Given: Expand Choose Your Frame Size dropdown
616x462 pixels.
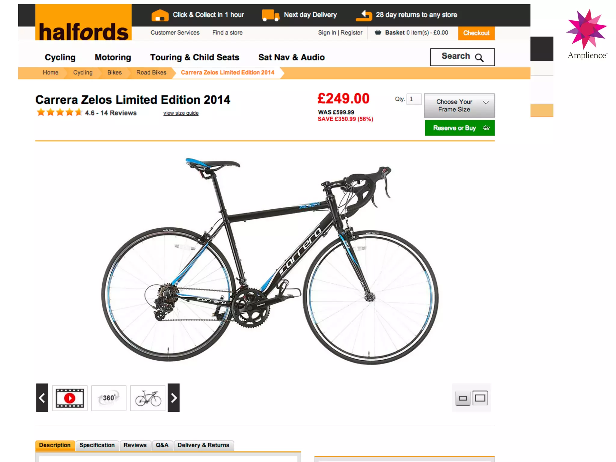Looking at the screenshot, I should (x=459, y=106).
